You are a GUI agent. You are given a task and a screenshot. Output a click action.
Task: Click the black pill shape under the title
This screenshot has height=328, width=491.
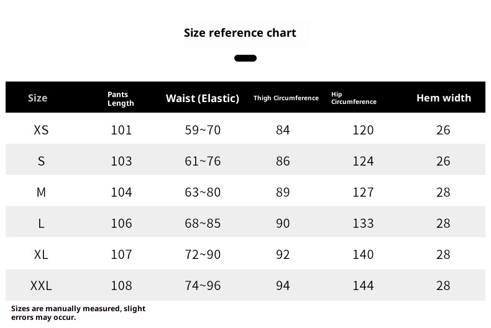pyautogui.click(x=245, y=59)
